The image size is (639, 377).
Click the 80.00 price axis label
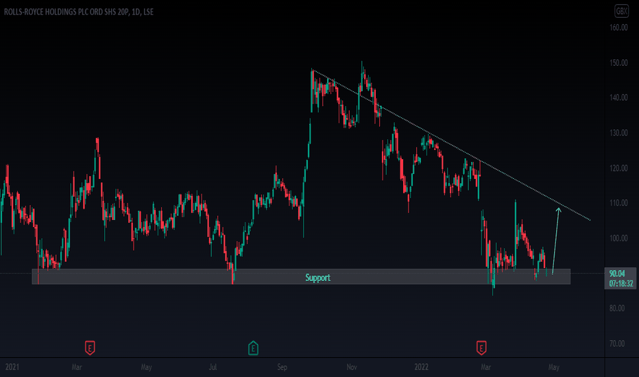coord(617,308)
